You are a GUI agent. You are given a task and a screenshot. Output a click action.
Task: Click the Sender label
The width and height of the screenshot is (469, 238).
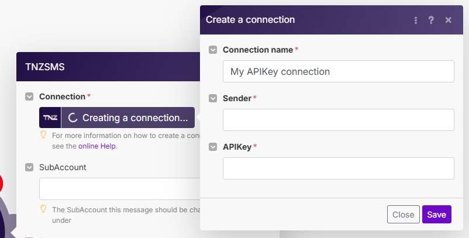click(237, 98)
